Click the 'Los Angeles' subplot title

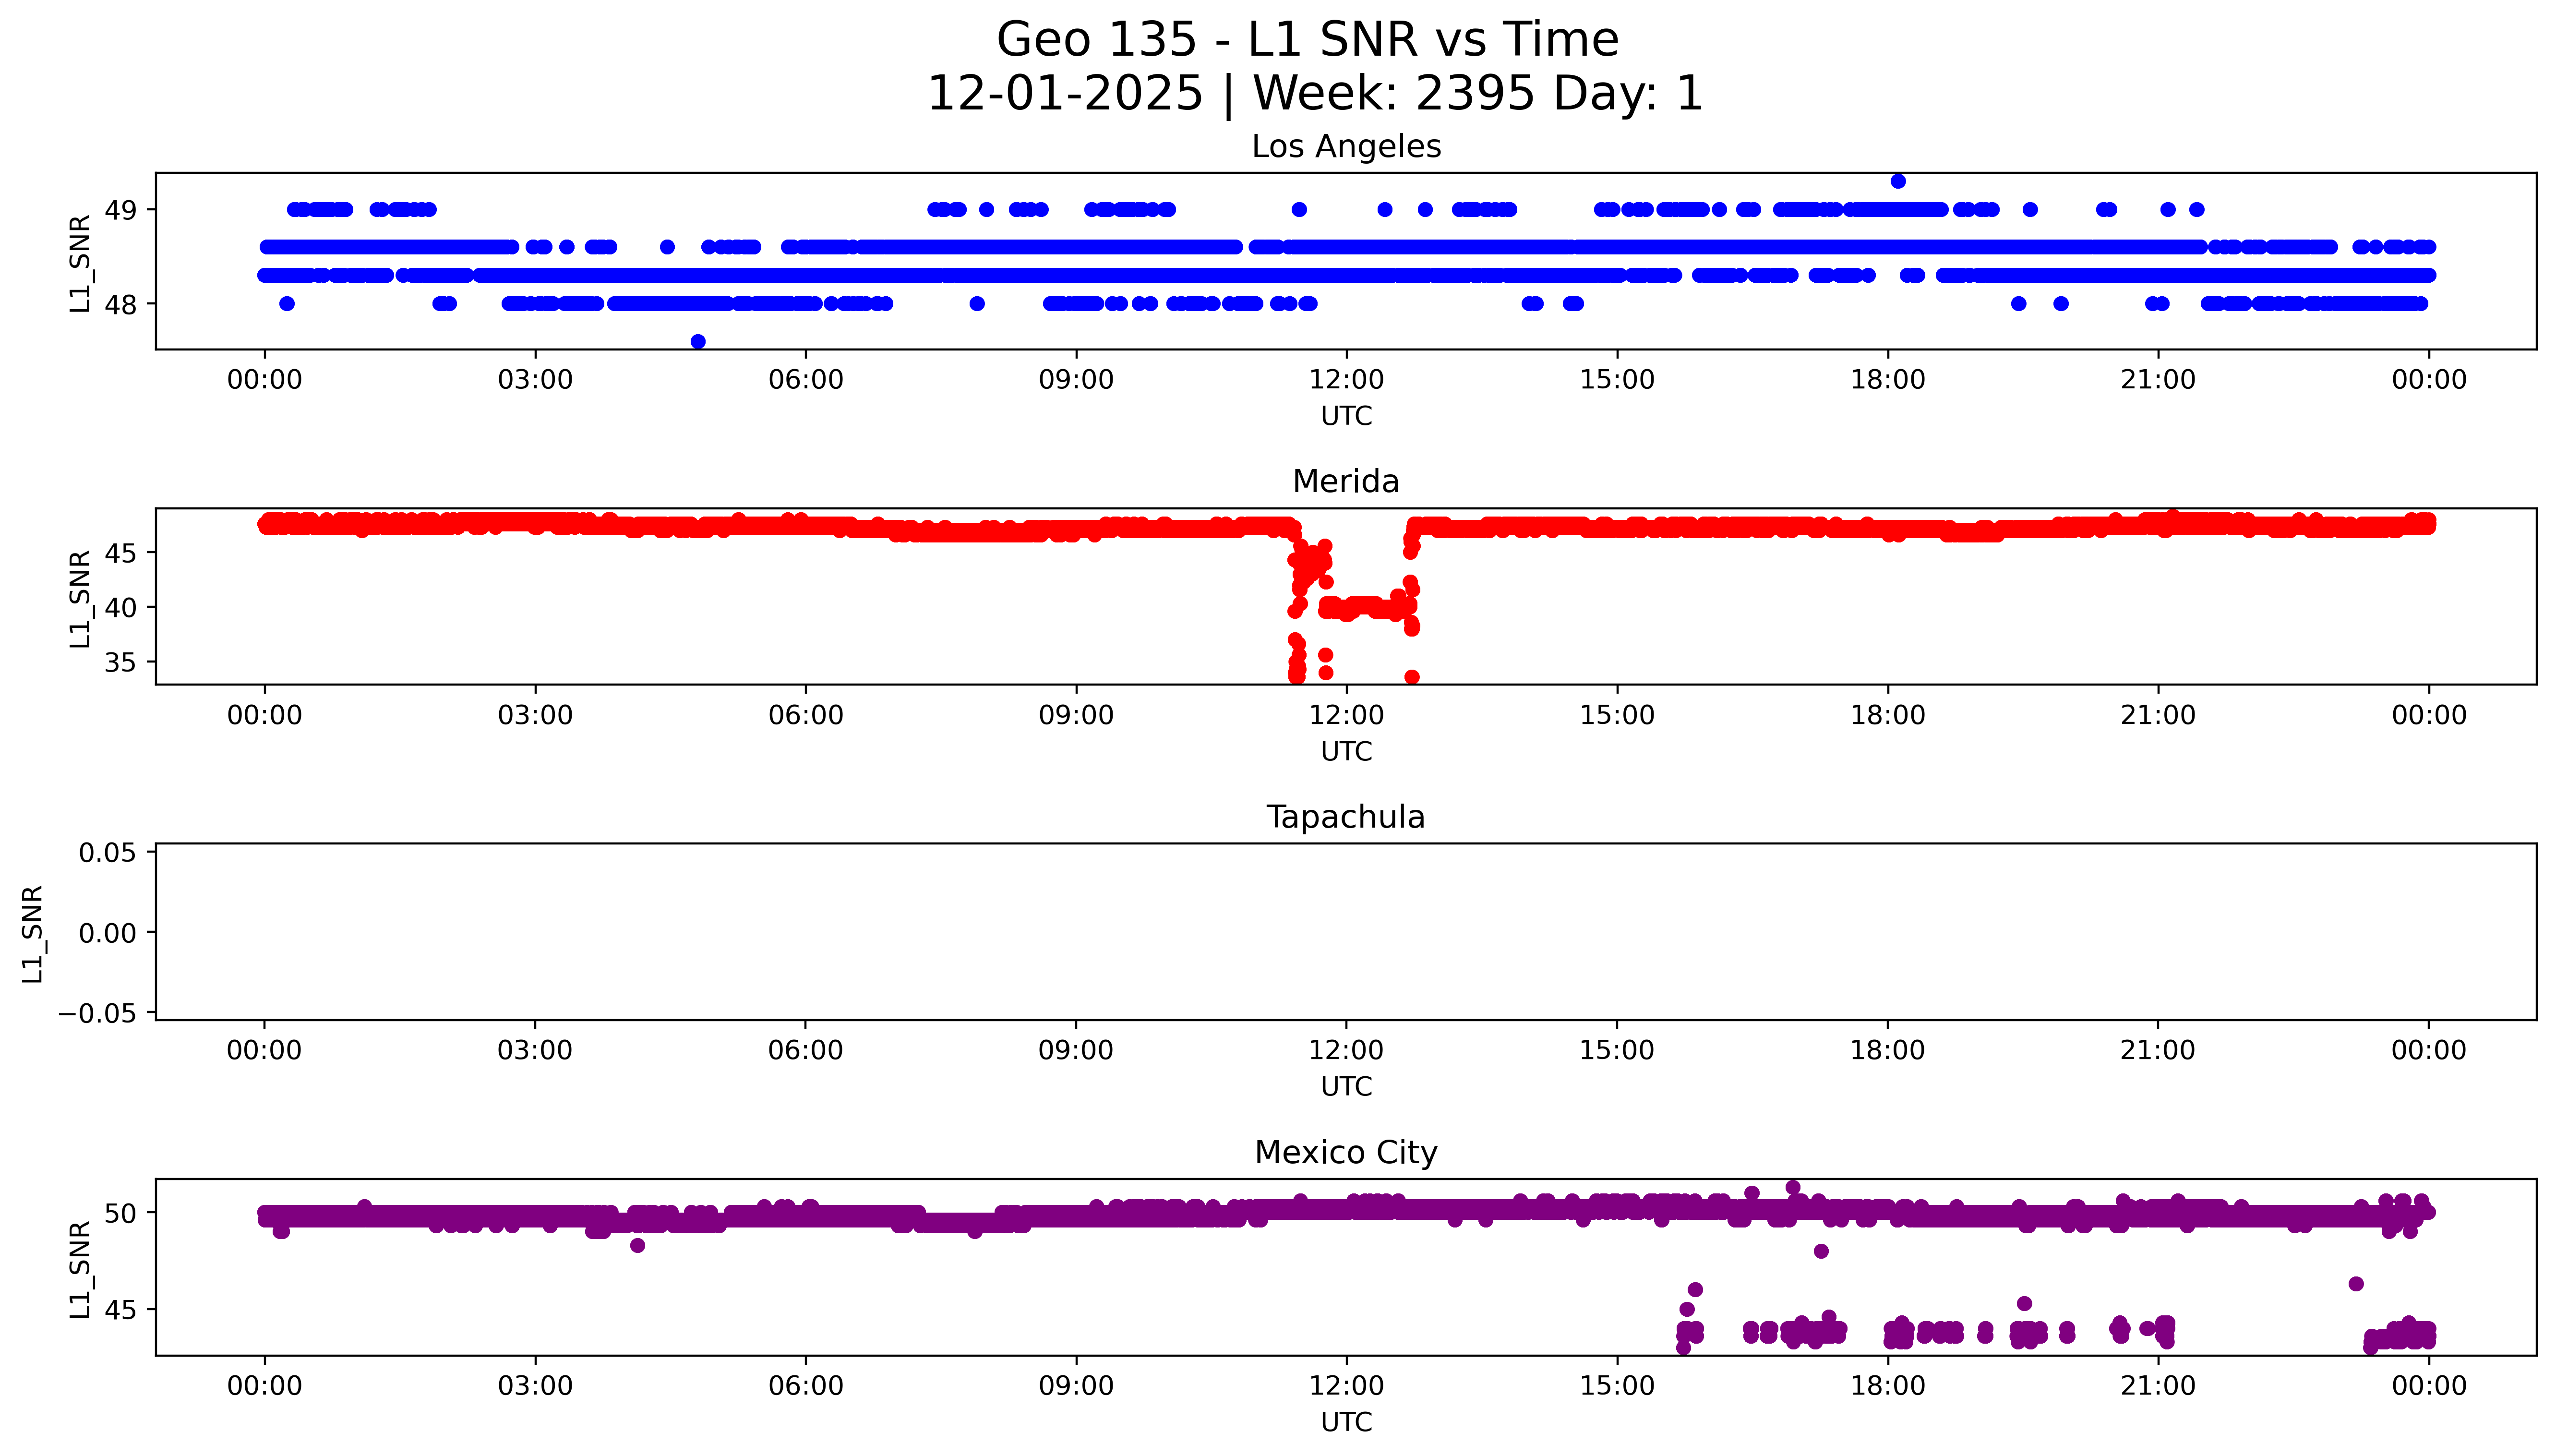pos(1345,146)
